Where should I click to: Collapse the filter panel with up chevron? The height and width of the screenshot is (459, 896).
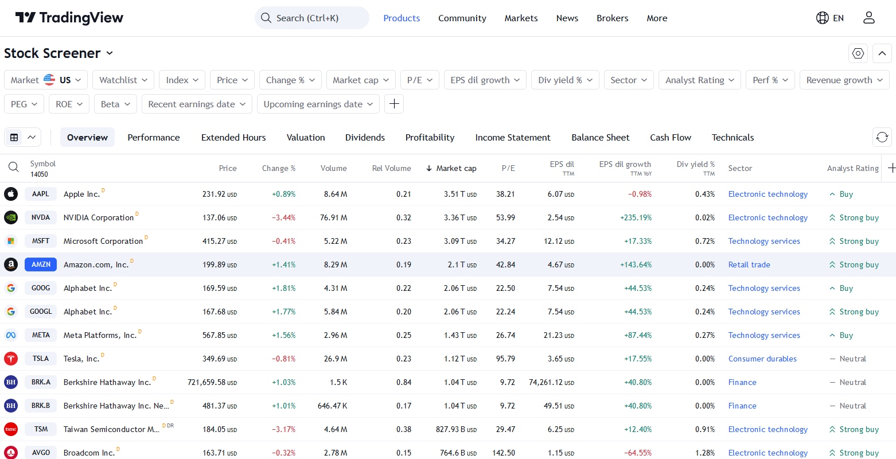click(x=882, y=53)
